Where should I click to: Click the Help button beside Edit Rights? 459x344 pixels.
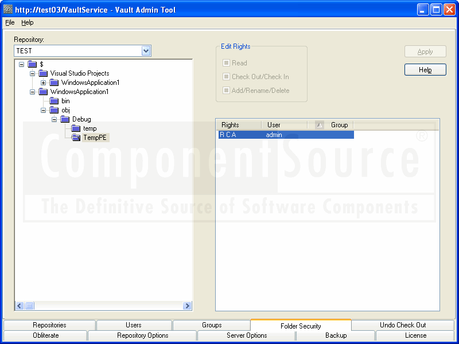click(x=425, y=70)
